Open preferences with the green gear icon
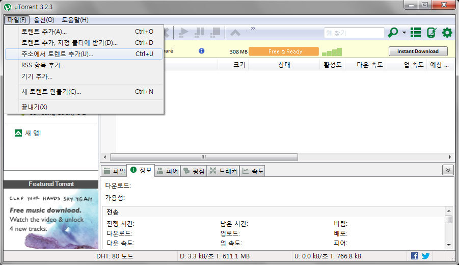The image size is (459, 265). coord(447,33)
